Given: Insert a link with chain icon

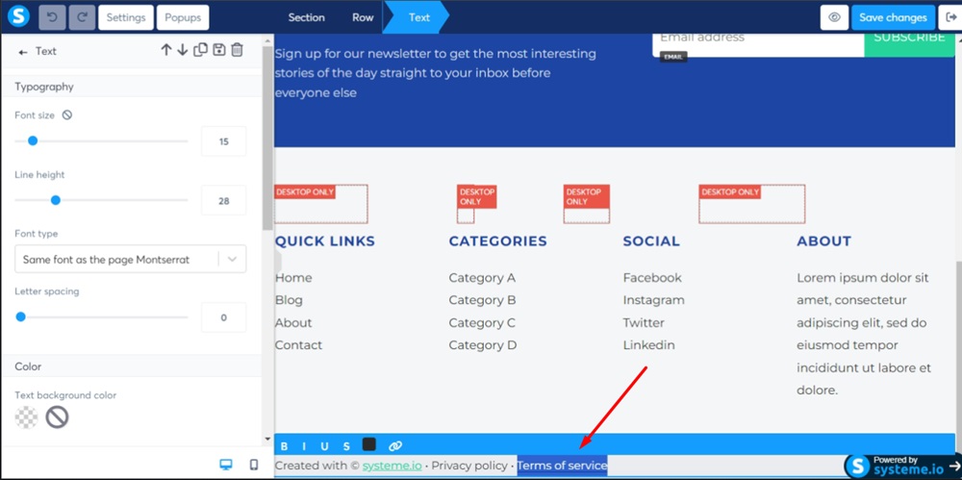Looking at the screenshot, I should click(395, 446).
